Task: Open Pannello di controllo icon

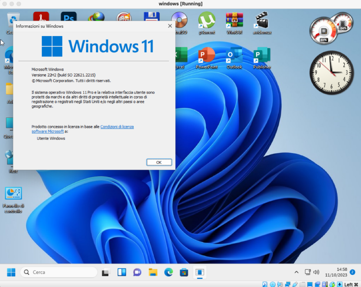Action: click(14, 200)
